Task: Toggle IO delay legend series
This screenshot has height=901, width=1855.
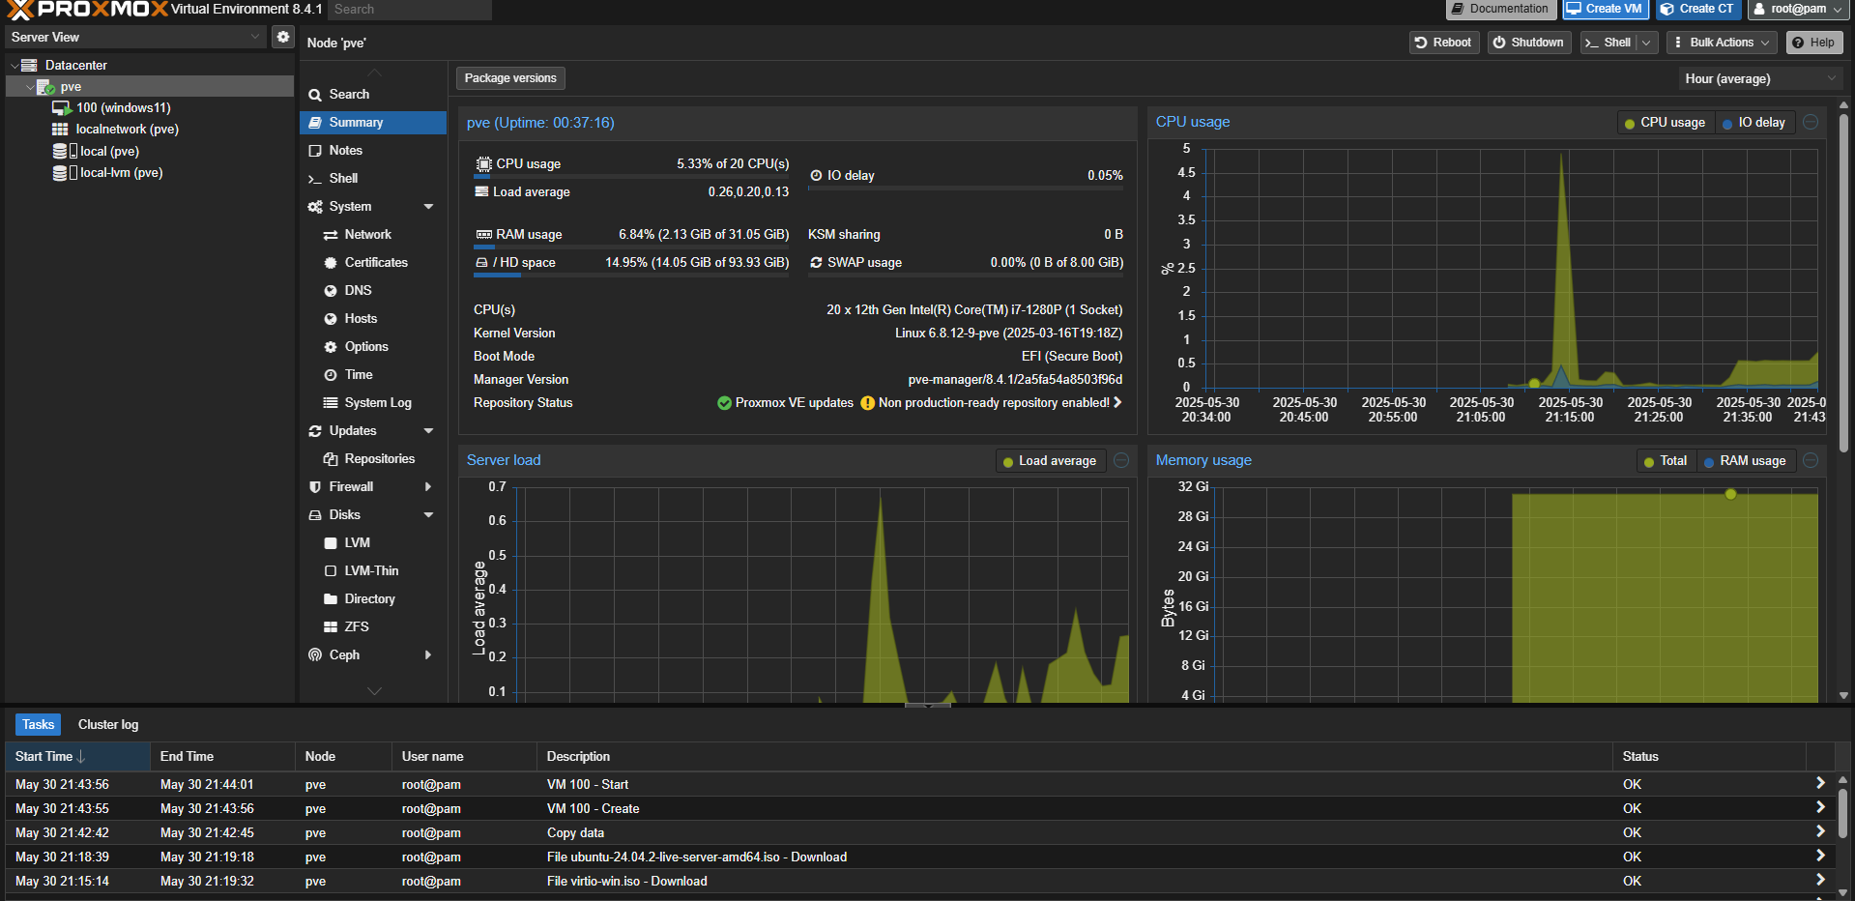Action: (1754, 123)
